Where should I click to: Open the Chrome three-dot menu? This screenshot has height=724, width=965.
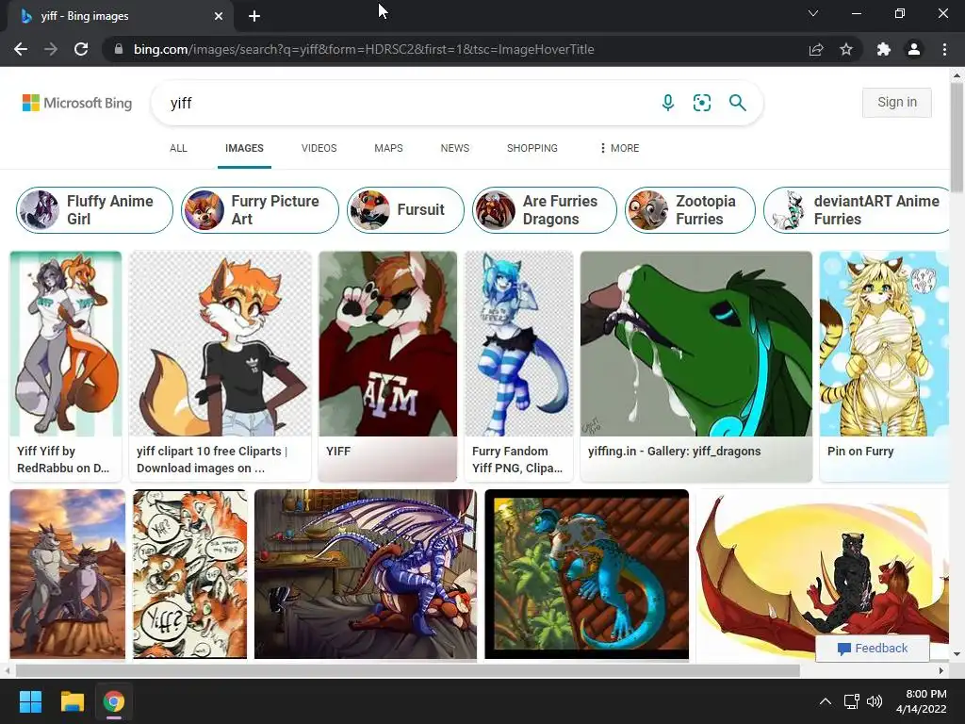pos(944,49)
